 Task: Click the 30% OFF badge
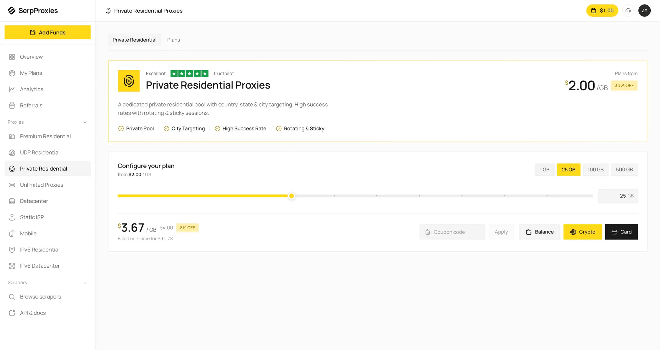pos(624,86)
